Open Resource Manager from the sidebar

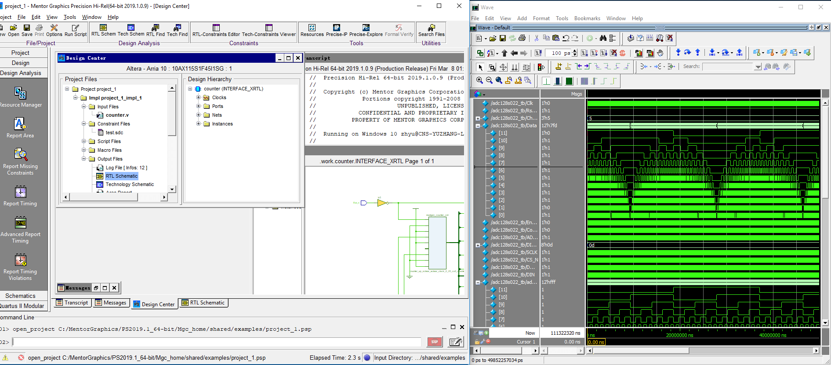pyautogui.click(x=20, y=97)
